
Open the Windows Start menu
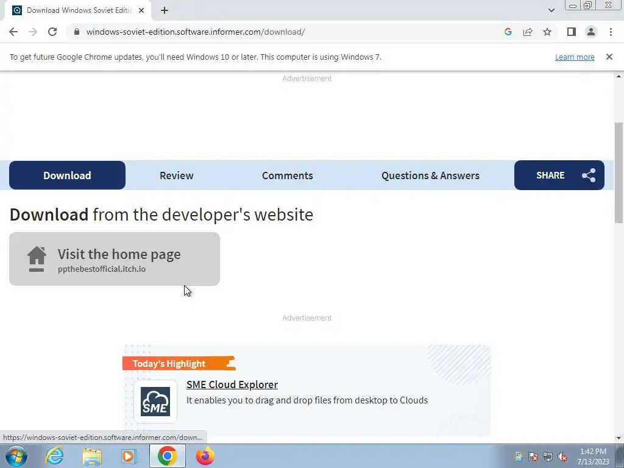coord(16,456)
